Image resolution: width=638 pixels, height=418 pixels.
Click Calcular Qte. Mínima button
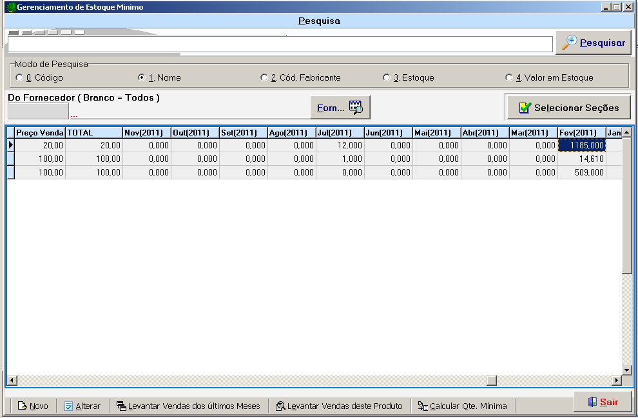click(x=462, y=406)
